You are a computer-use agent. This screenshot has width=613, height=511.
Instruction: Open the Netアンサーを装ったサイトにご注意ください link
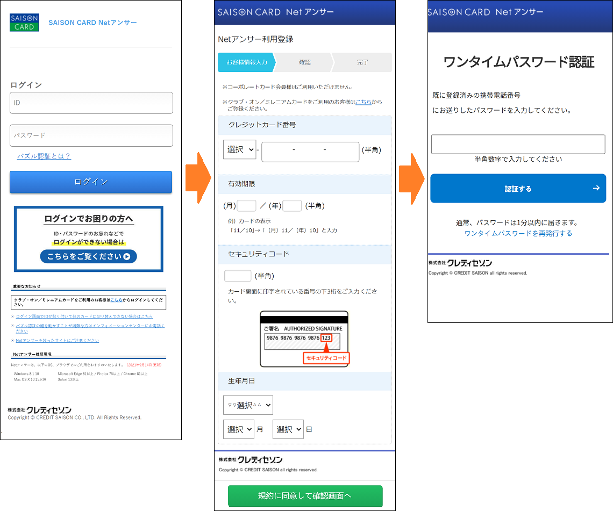57,341
